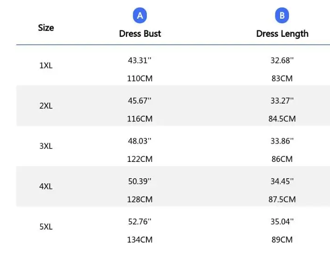Viewport: 330px width, 258px height.
Task: Select the Dress Length column header
Action: 282,34
